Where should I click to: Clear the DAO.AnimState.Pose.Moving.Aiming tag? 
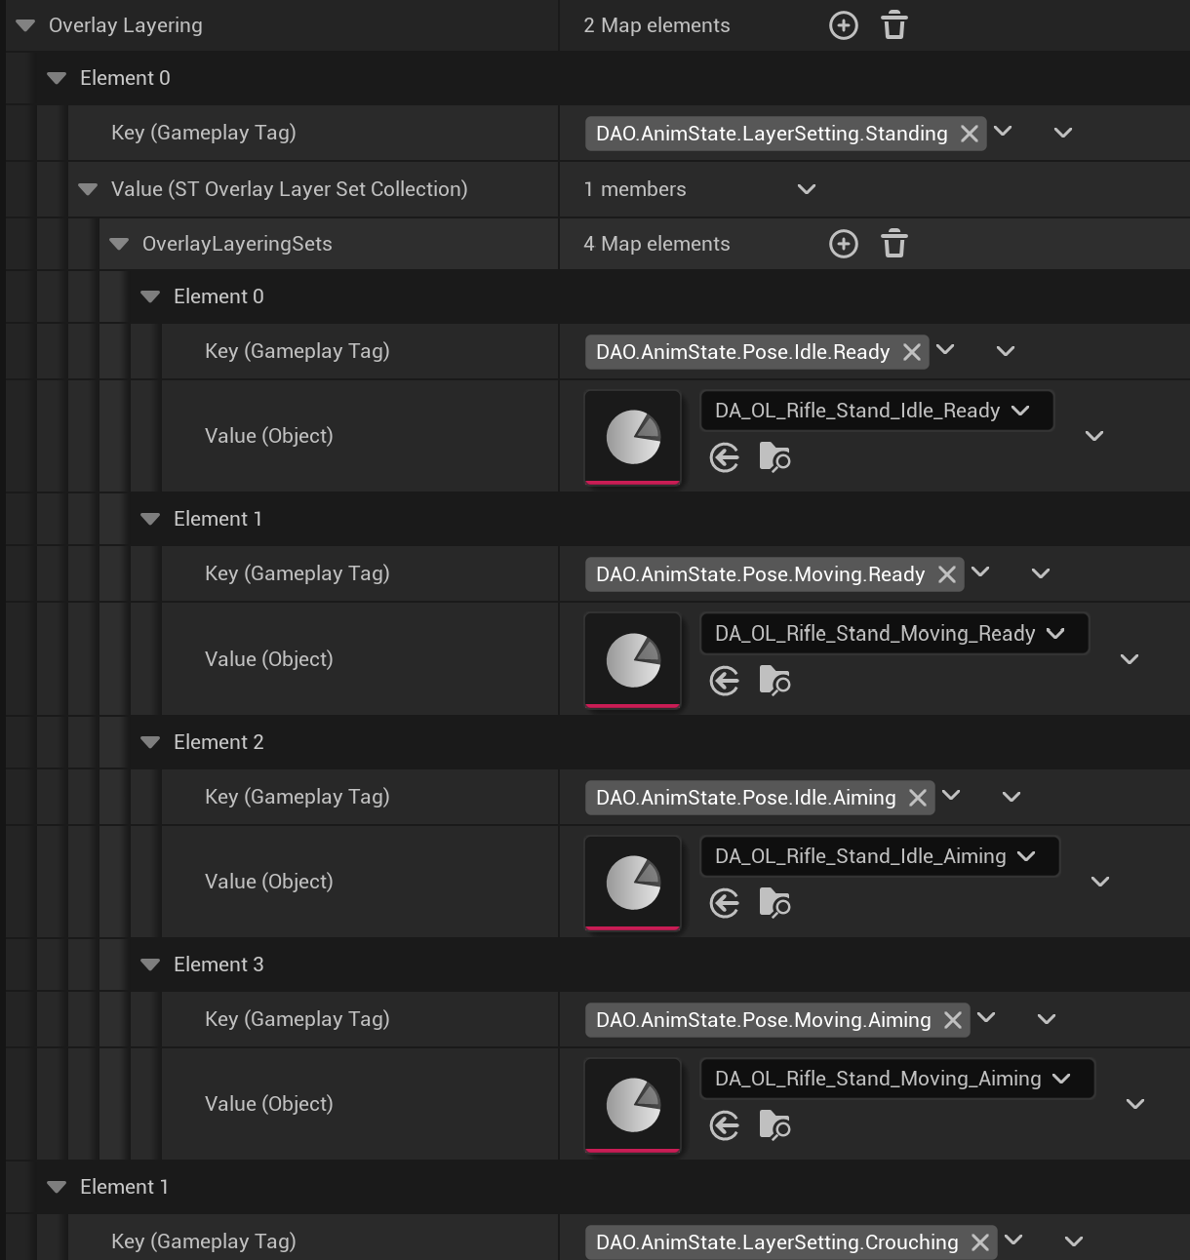click(x=953, y=1020)
